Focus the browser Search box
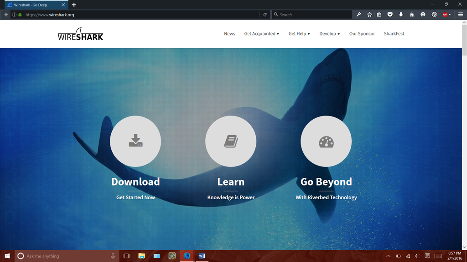The width and height of the screenshot is (467, 262). (x=312, y=15)
